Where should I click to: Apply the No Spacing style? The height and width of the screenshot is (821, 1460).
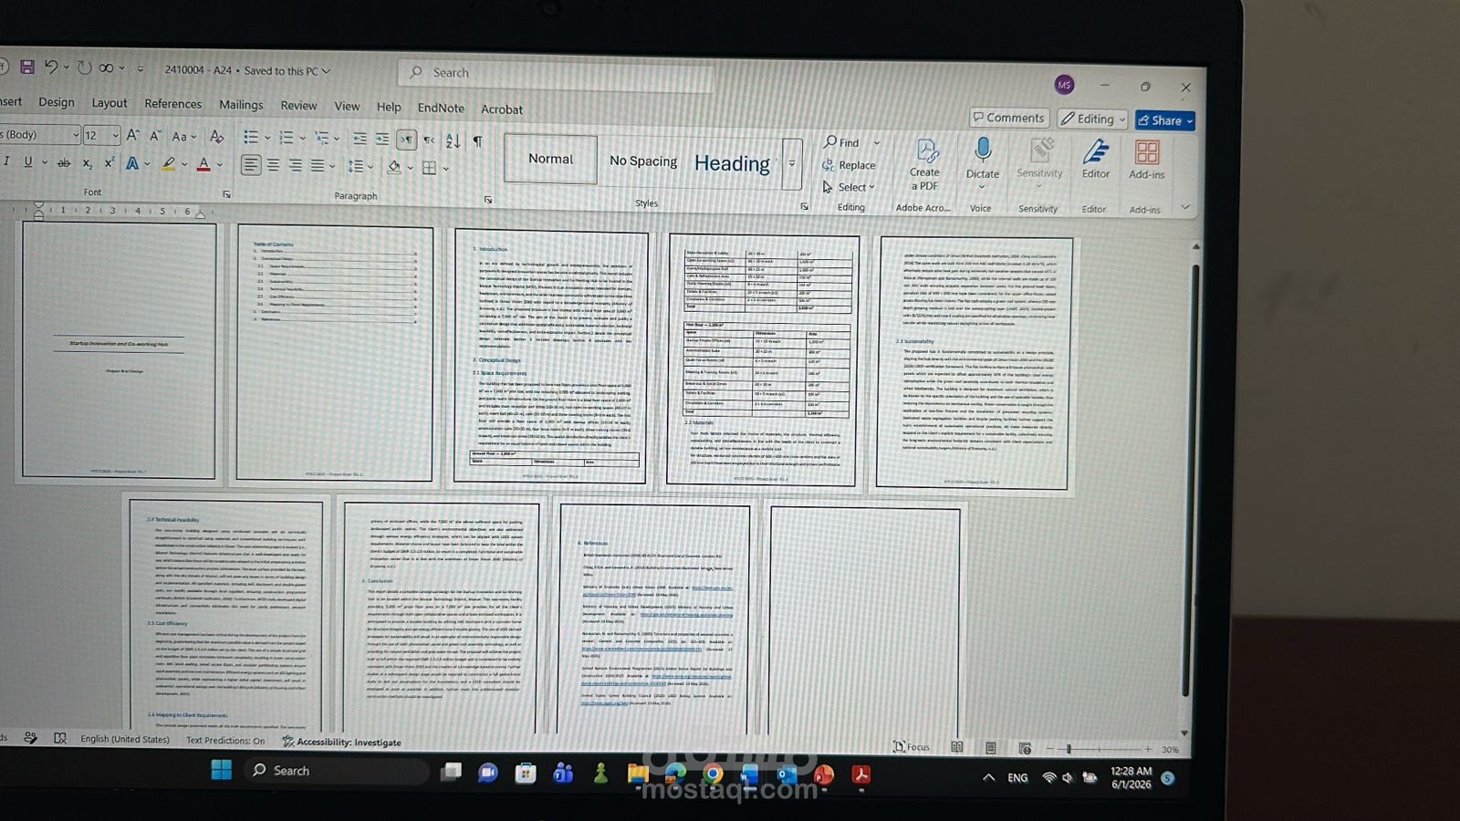coord(643,161)
